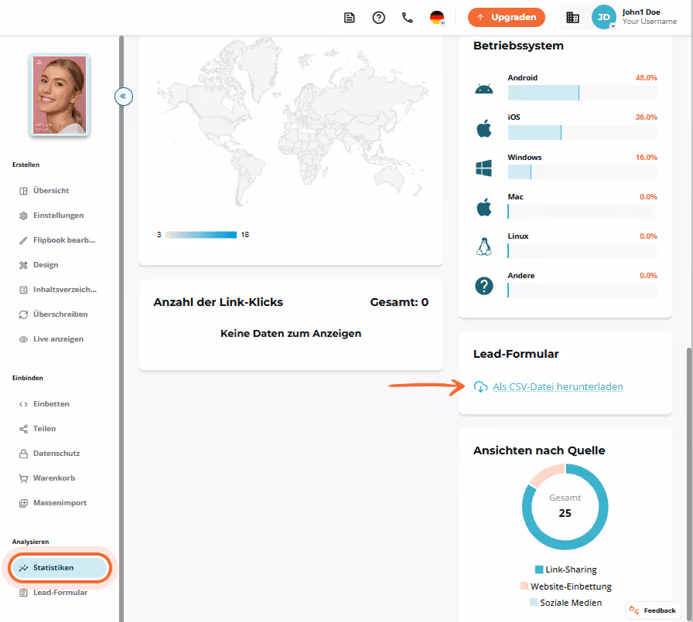Click the phone contact icon

click(408, 18)
